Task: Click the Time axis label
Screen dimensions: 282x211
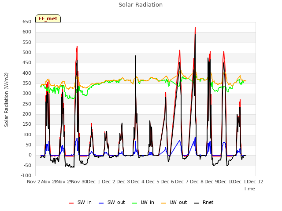Action: pyautogui.click(x=249, y=189)
